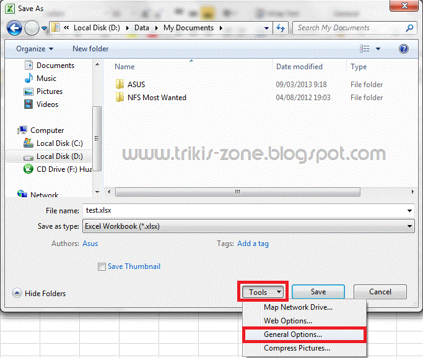Click the Network globe icon
The image size is (423, 358).
pos(22,194)
